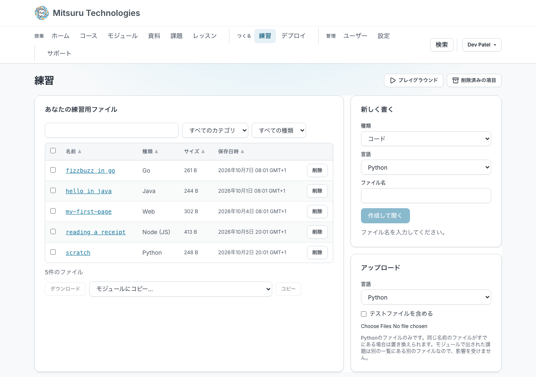Image resolution: width=536 pixels, height=377 pixels.
Task: Open the コース nav item
Action: click(88, 36)
